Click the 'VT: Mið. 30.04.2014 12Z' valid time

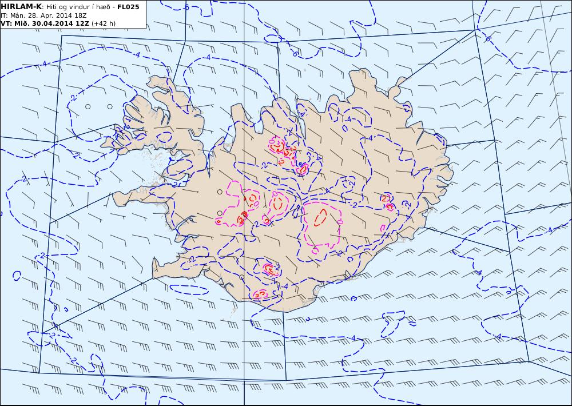pos(45,23)
